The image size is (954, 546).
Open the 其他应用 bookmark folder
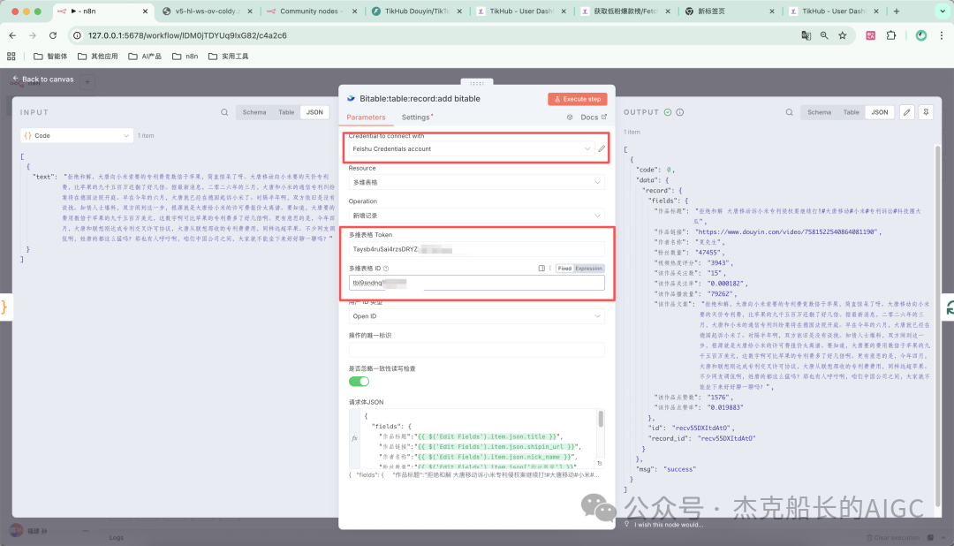(x=98, y=56)
